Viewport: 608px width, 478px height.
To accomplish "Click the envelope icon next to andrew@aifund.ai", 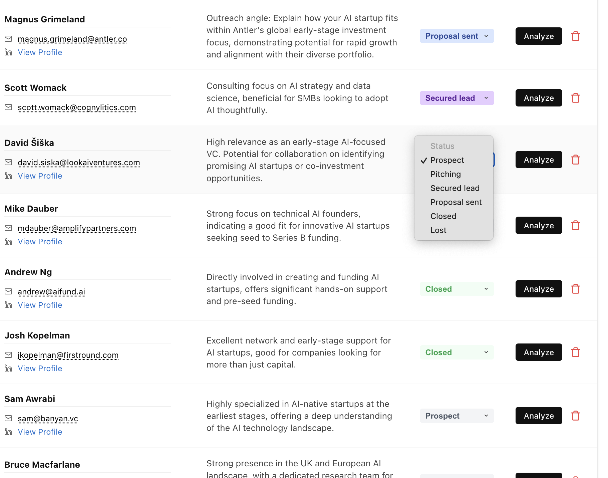I will [8, 292].
